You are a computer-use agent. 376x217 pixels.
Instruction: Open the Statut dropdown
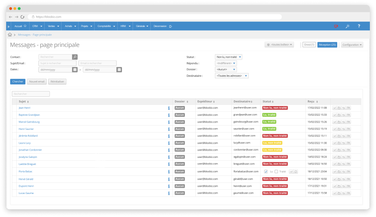(228, 57)
